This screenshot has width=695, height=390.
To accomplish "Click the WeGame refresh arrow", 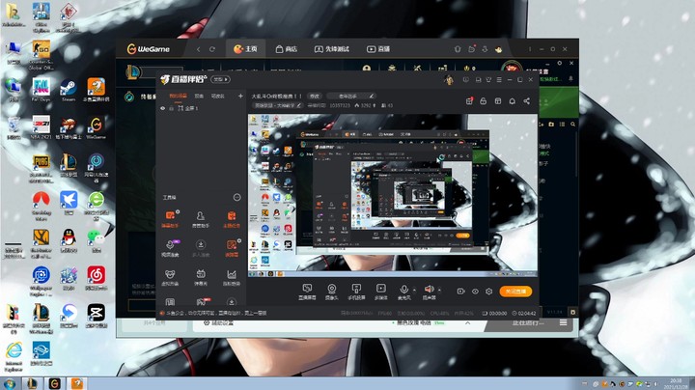I will click(212, 49).
